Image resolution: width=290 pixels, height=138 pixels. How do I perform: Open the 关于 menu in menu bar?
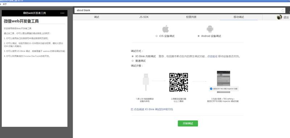(x=5, y=4)
